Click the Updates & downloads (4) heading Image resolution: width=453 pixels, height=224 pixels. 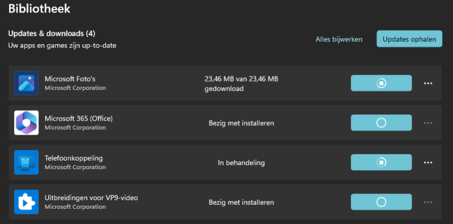[52, 34]
